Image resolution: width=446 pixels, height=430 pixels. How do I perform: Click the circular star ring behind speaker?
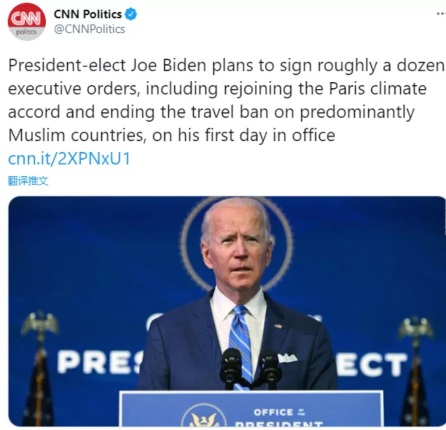pos(237,243)
